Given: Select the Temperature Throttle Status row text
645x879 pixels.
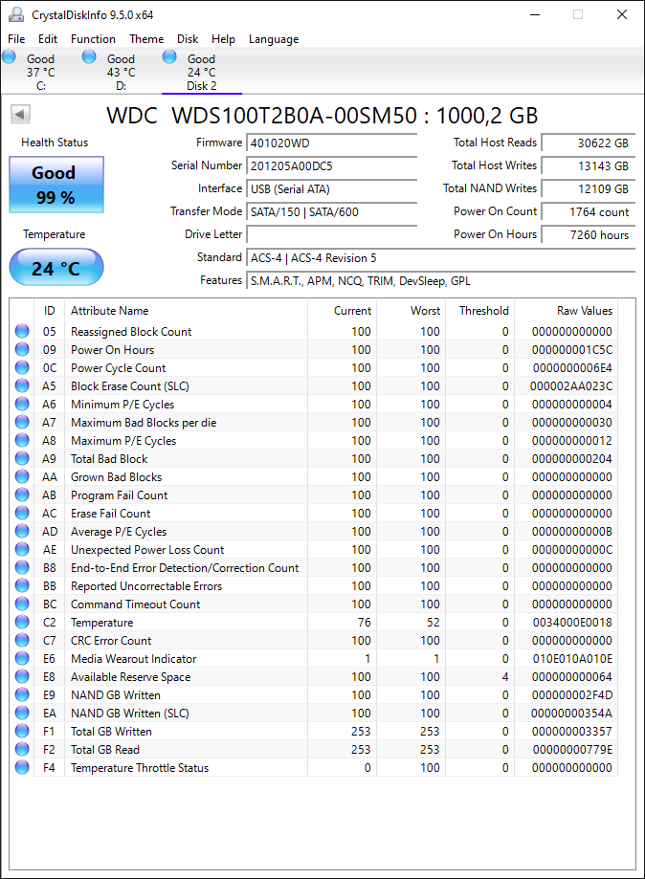Looking at the screenshot, I should point(140,767).
